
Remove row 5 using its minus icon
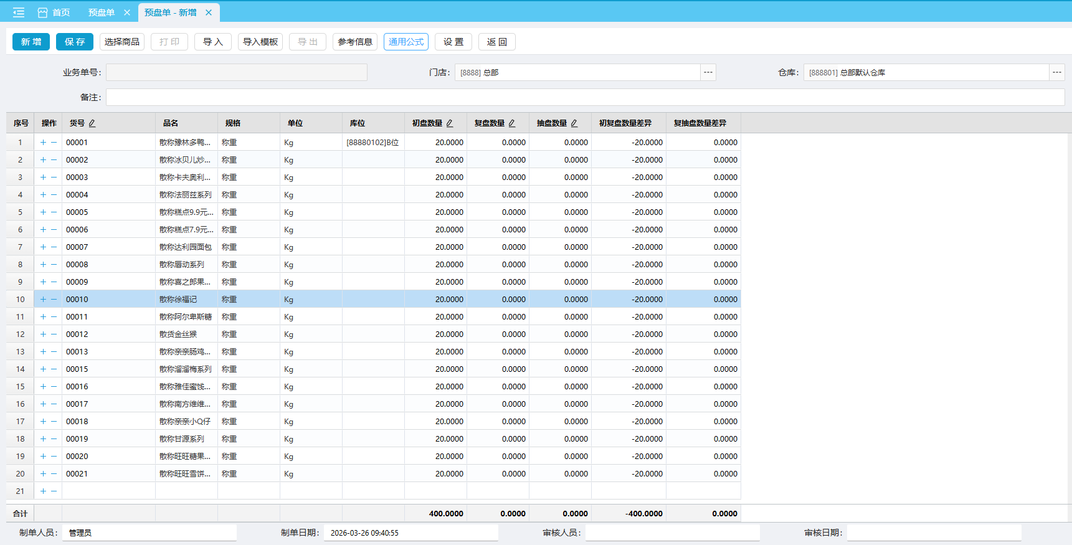pos(54,212)
